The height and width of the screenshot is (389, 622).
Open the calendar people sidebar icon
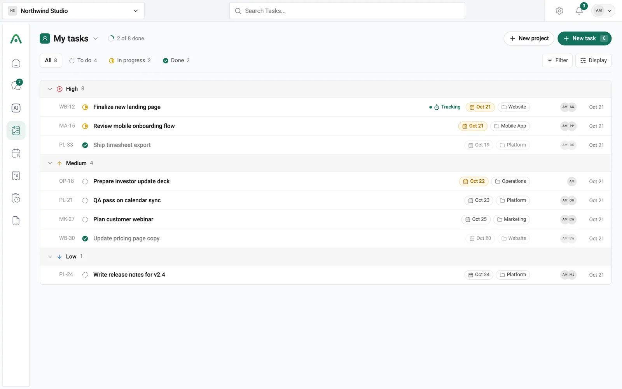coord(16,153)
